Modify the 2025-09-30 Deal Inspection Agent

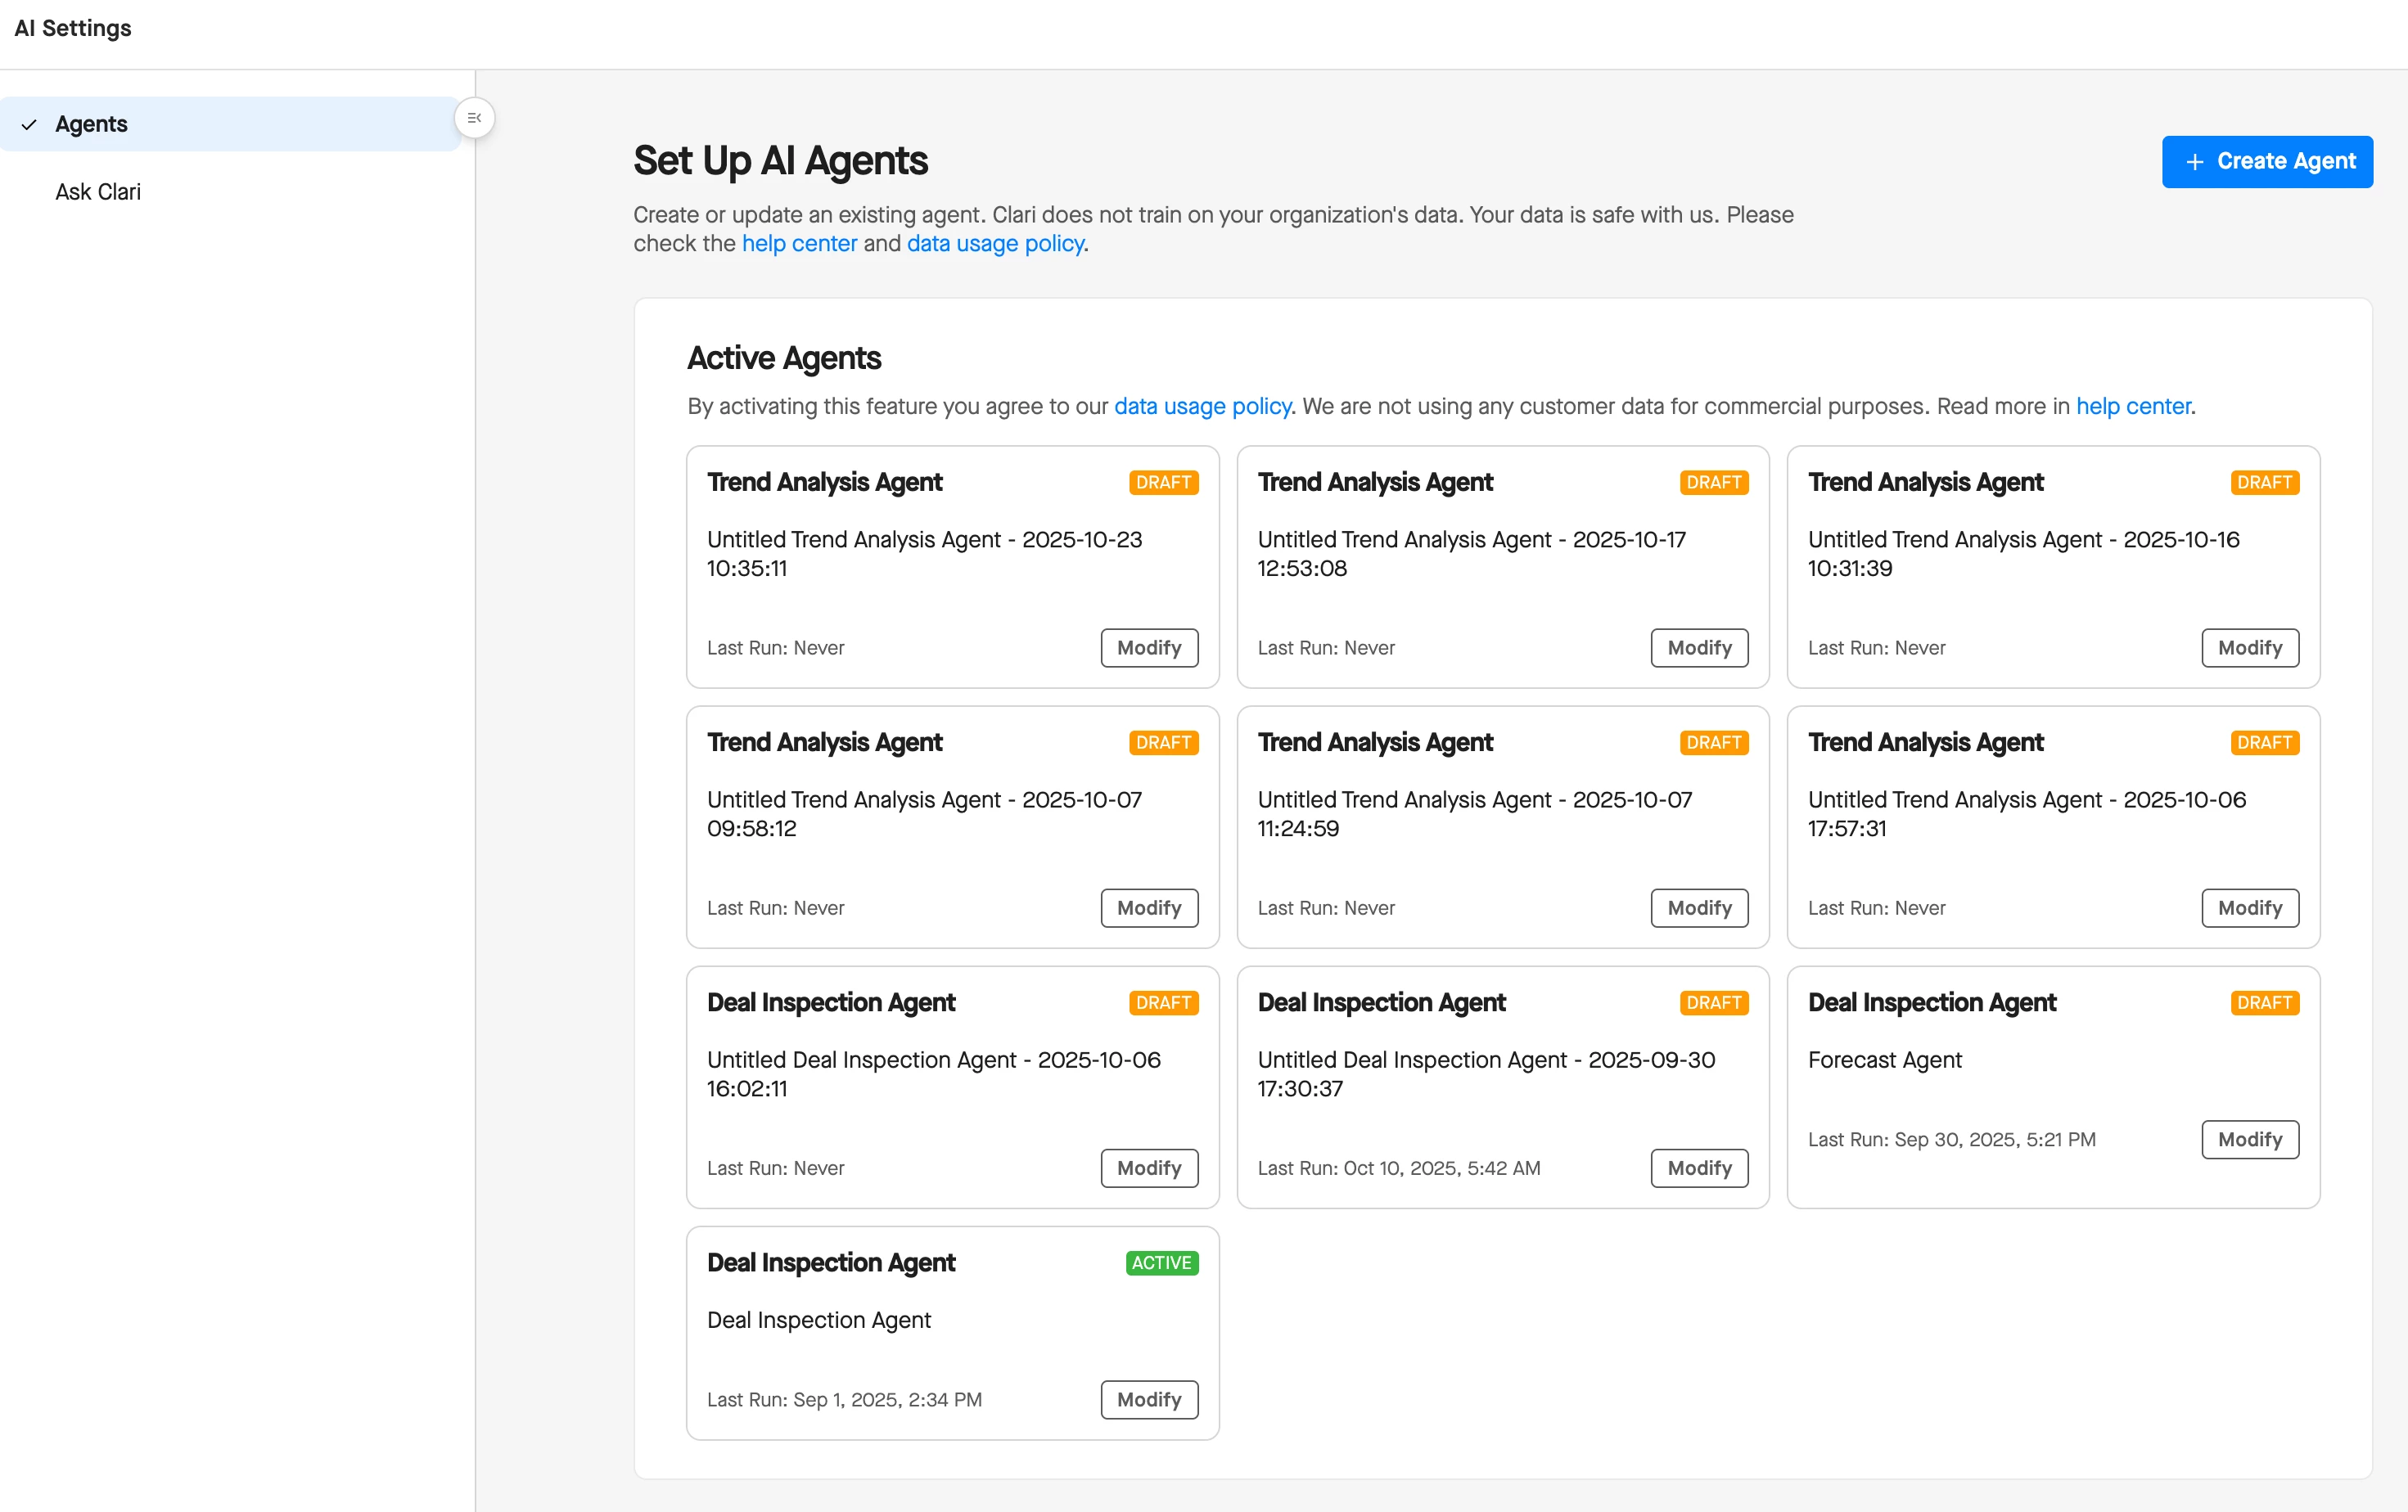(x=1698, y=1168)
